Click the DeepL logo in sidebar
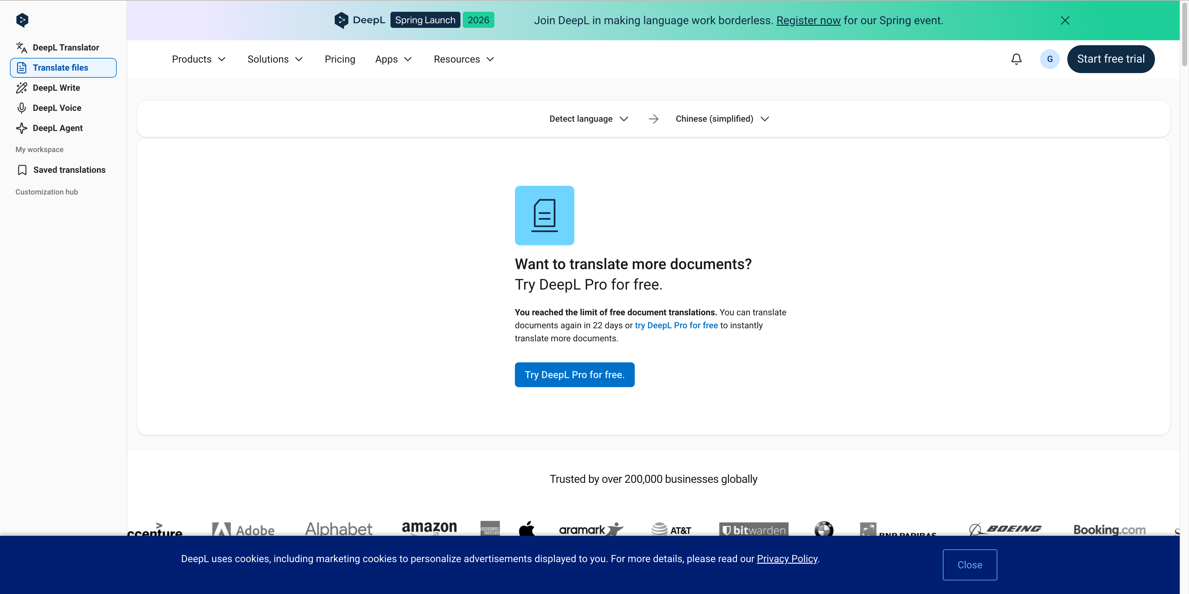The height and width of the screenshot is (594, 1189). point(22,20)
